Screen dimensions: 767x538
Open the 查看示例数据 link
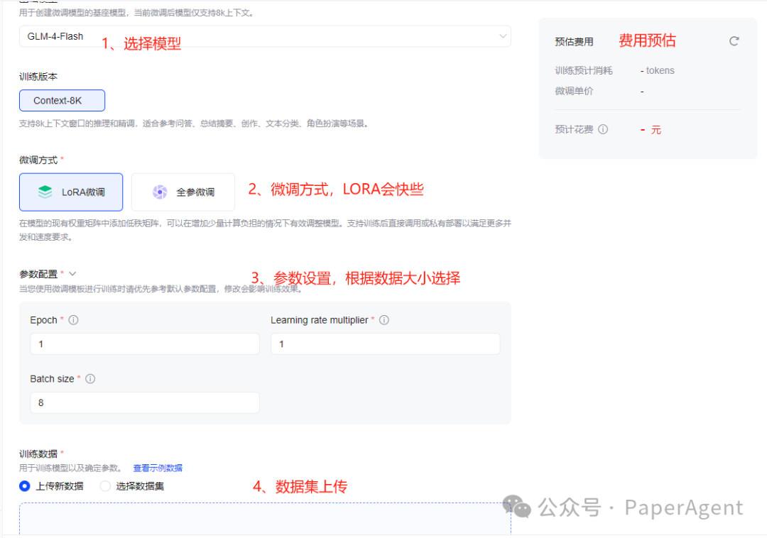click(x=158, y=468)
